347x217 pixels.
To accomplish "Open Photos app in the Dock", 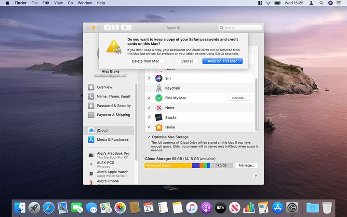I will point(120,208).
